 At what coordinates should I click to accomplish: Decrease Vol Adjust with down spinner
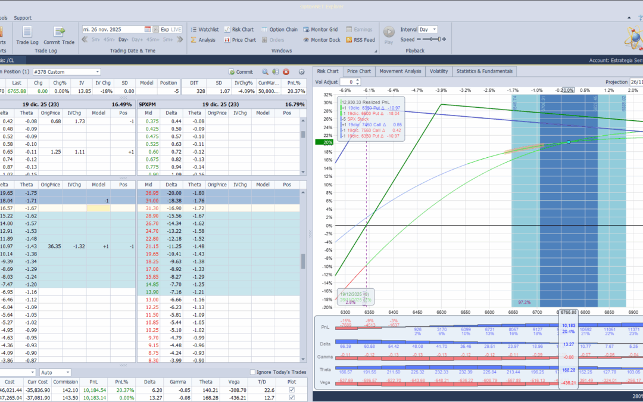click(358, 84)
